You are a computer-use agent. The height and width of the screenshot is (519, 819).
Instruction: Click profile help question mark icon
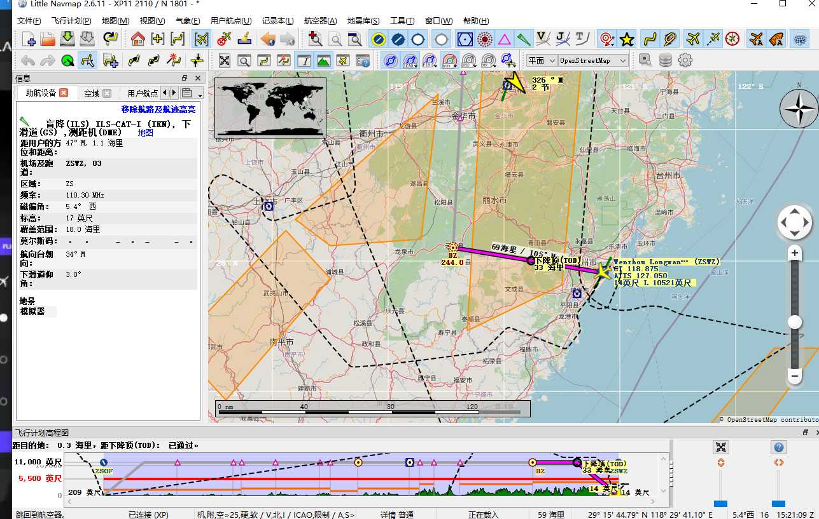click(x=779, y=447)
